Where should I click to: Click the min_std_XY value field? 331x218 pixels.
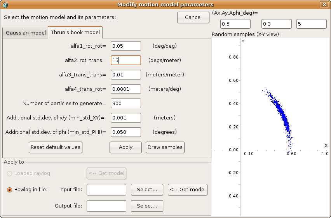point(125,118)
